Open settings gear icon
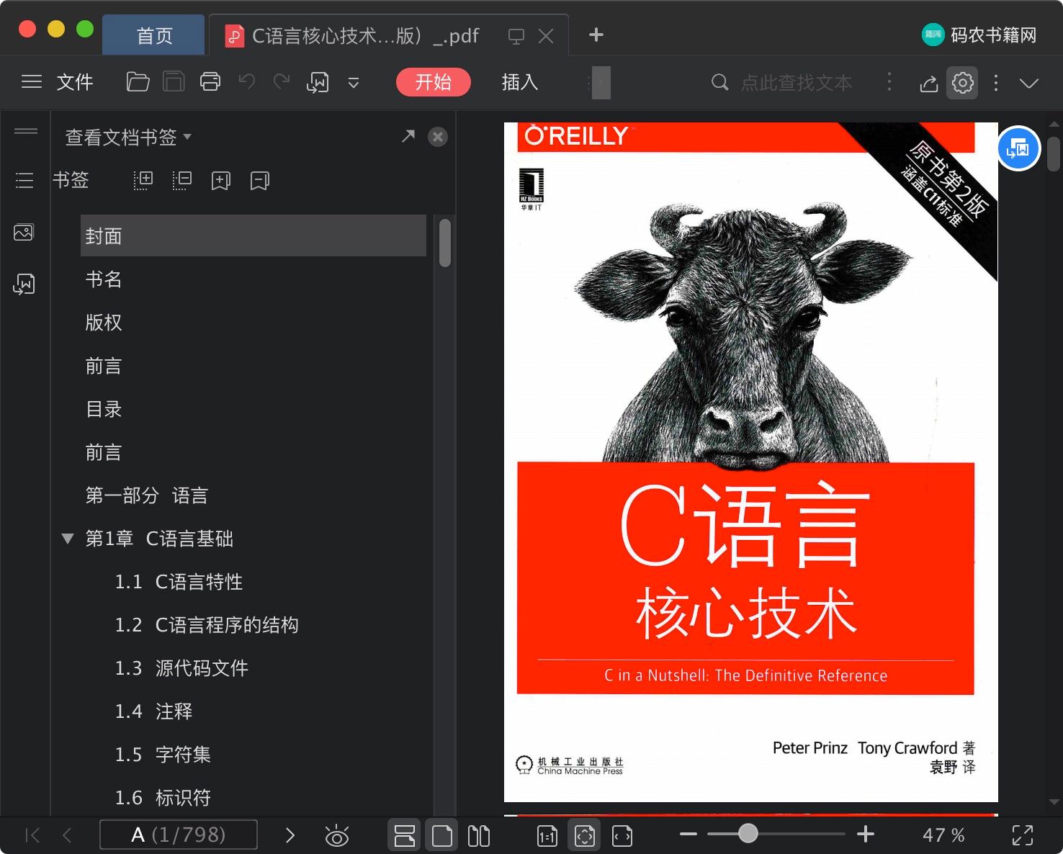The height and width of the screenshot is (854, 1063). tap(963, 83)
